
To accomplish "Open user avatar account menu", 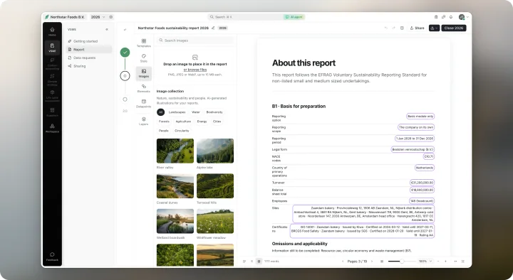I will tap(463, 17).
